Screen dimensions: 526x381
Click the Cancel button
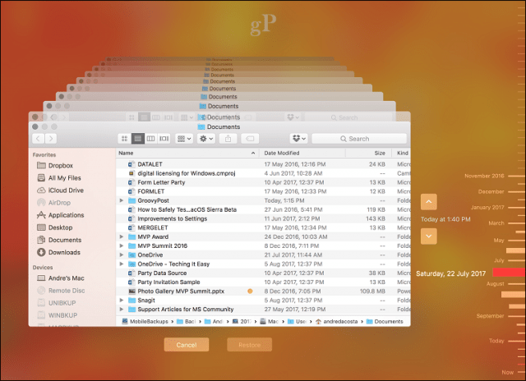coord(187,345)
